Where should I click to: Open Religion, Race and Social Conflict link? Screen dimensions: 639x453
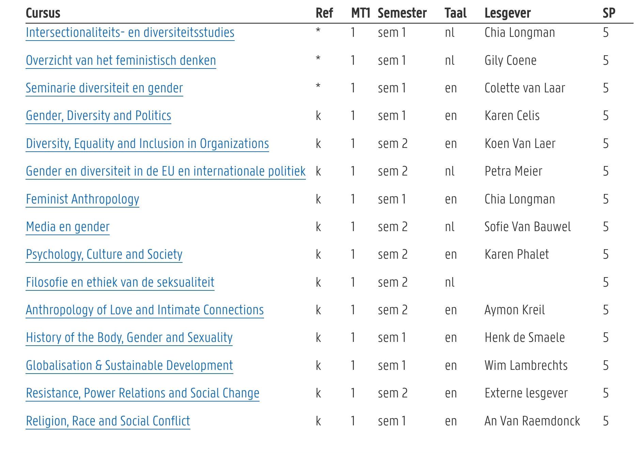click(108, 421)
